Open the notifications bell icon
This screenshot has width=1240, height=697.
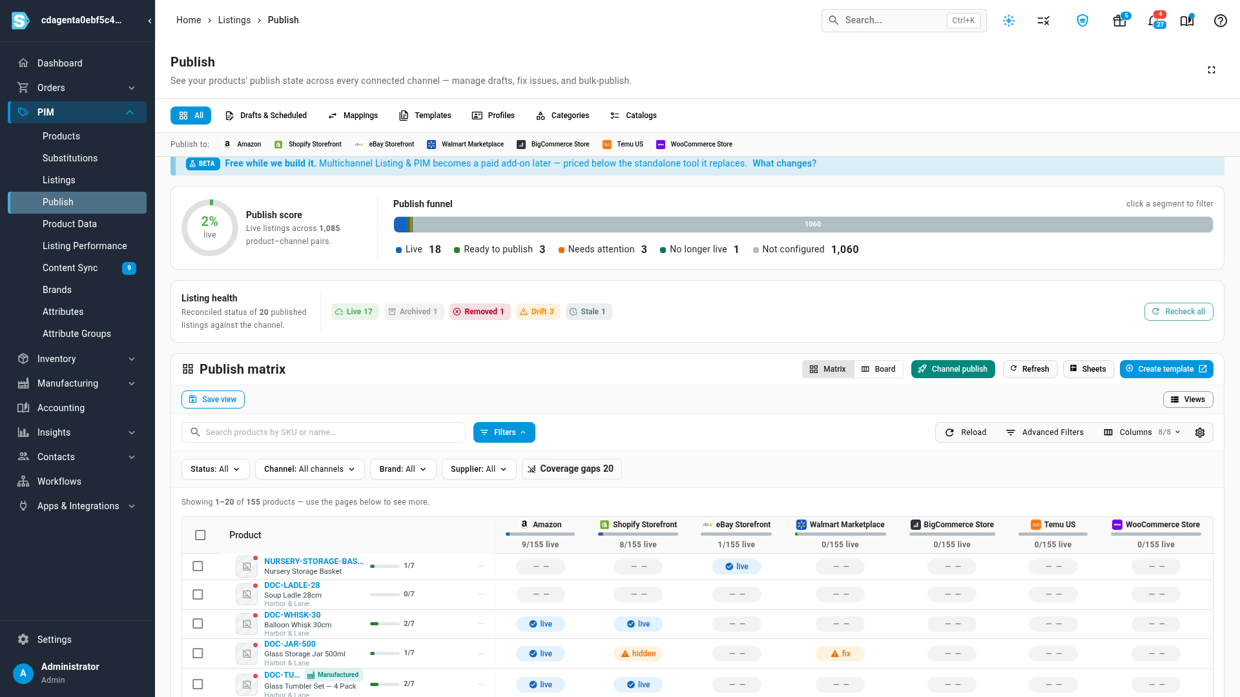tap(1153, 21)
